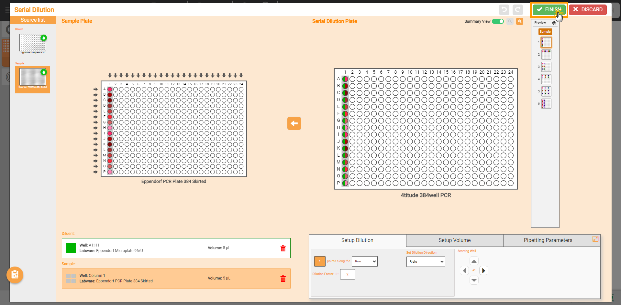Delete the Diluent entry with trash icon

[x=283, y=248]
